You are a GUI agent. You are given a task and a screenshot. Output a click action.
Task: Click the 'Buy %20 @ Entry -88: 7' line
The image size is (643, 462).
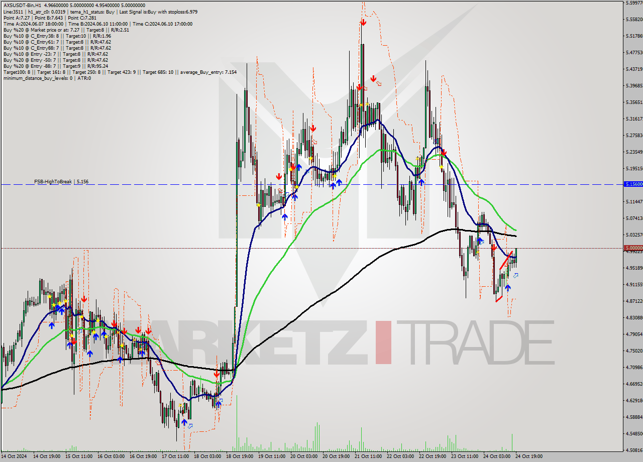tap(55, 66)
